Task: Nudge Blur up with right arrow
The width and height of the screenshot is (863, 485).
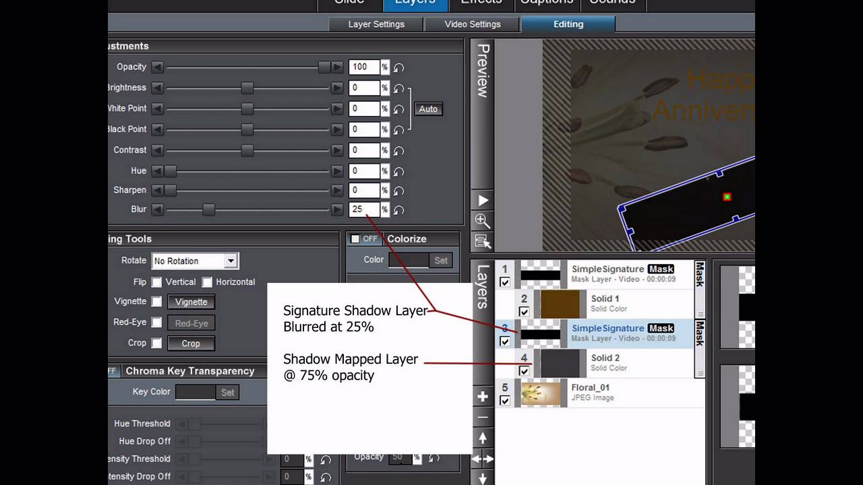Action: point(337,210)
